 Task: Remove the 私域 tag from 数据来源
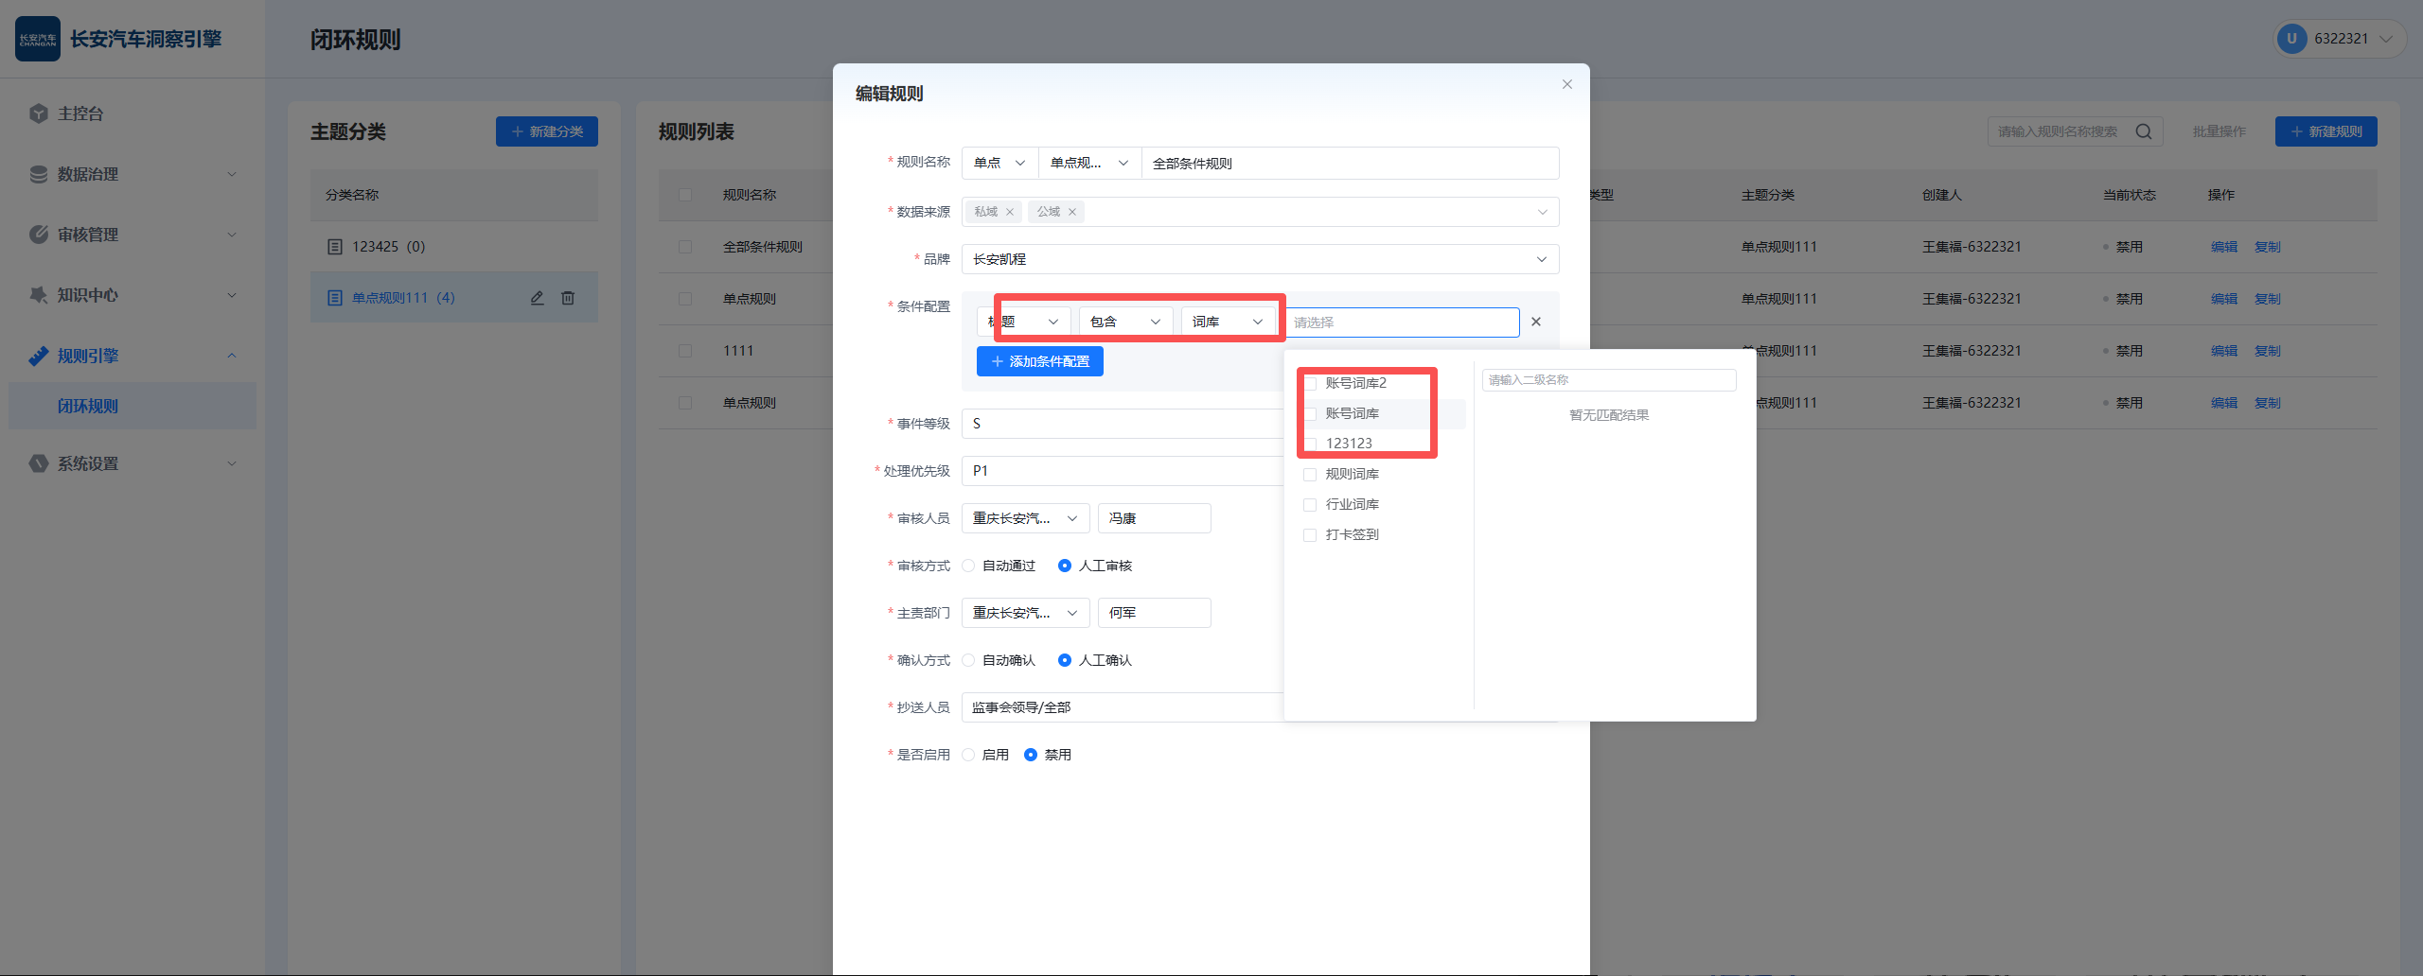pyautogui.click(x=1010, y=212)
